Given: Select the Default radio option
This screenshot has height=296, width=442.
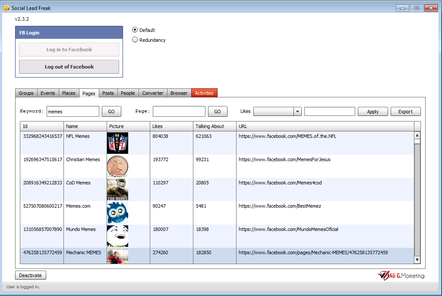Looking at the screenshot, I should (x=135, y=30).
